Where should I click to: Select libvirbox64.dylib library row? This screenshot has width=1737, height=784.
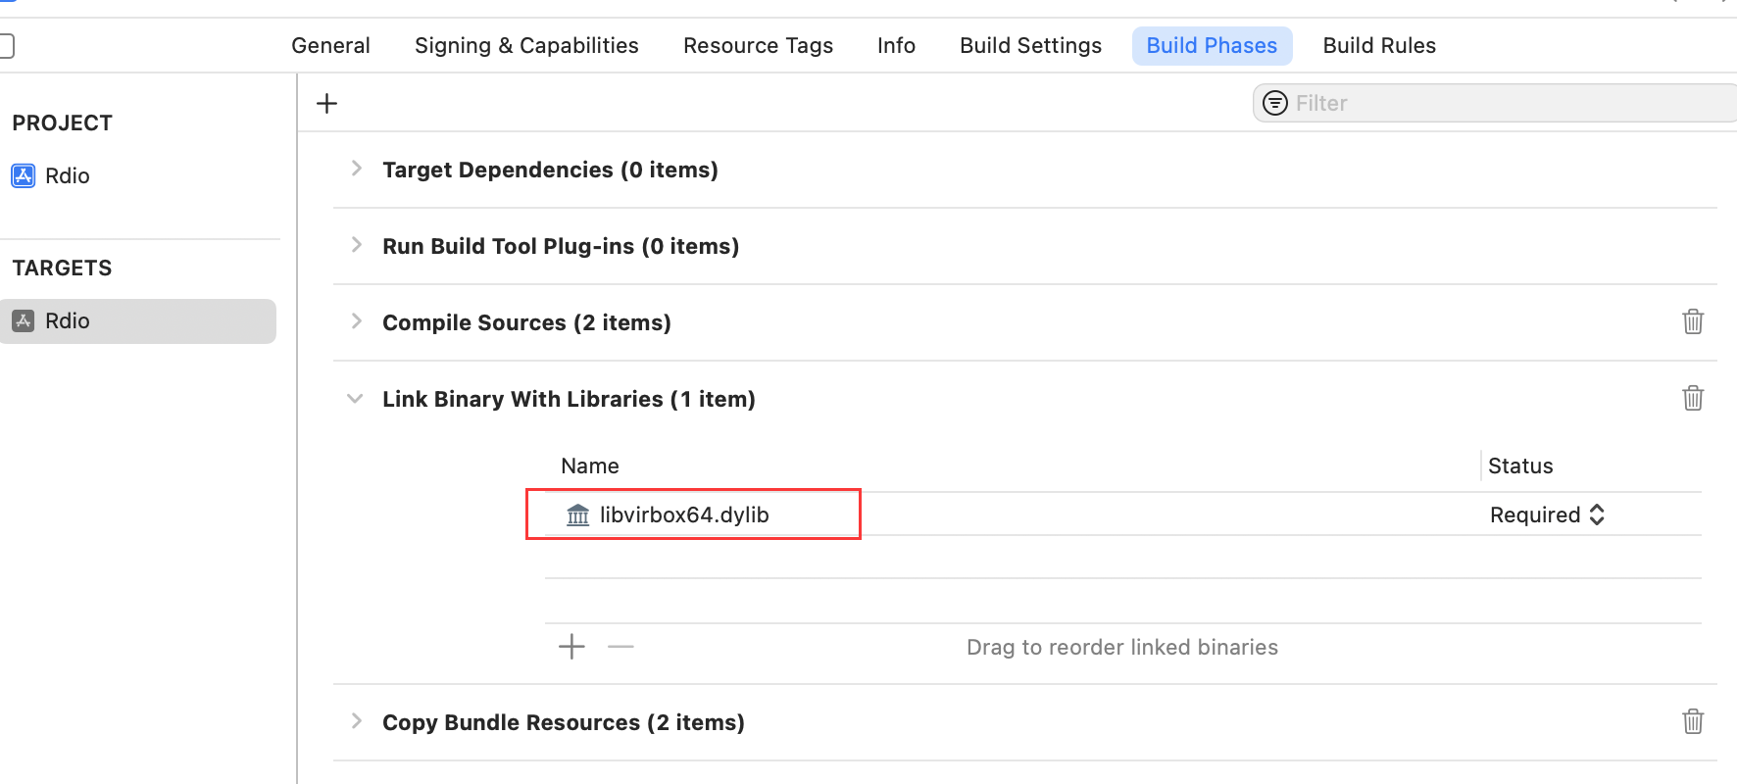coord(684,514)
